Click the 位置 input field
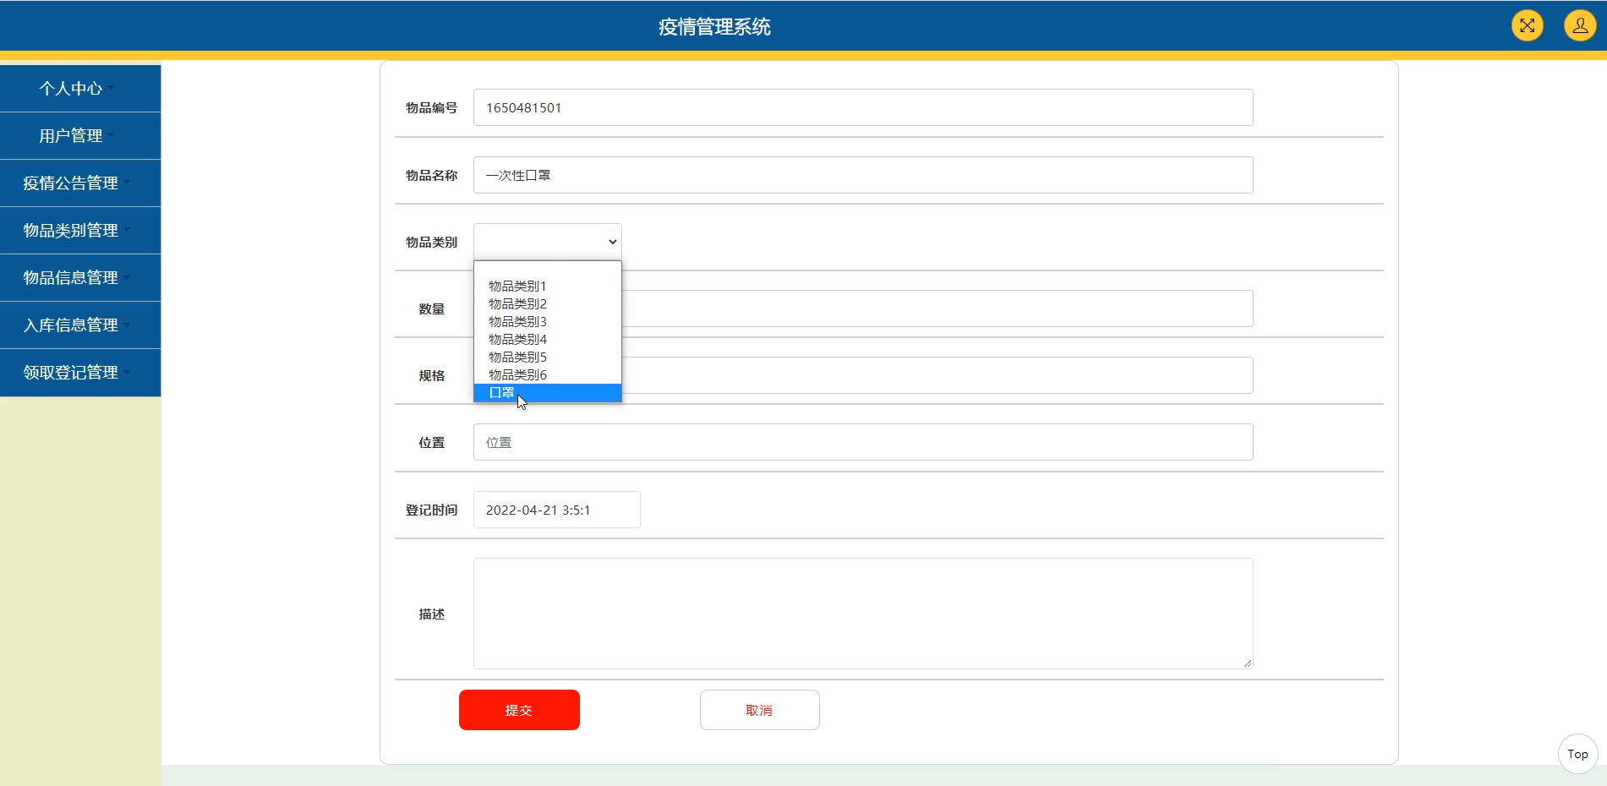1607x786 pixels. (863, 442)
